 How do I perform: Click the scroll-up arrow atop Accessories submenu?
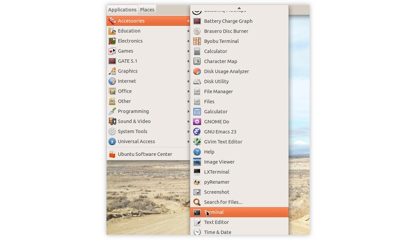(239, 8)
